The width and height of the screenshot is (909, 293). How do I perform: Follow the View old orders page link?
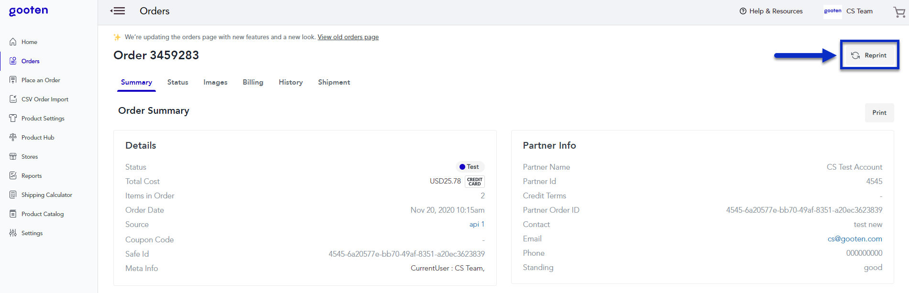[348, 37]
